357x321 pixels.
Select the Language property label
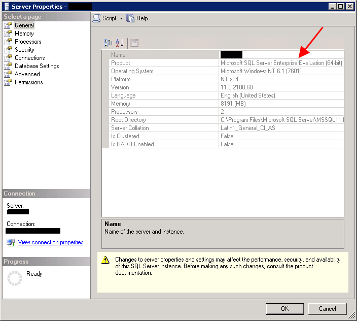(123, 95)
